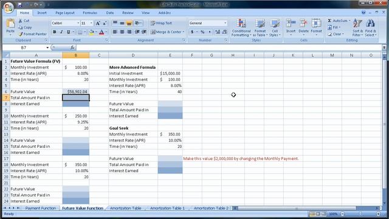Screen dimensions: 389x219
Task: Toggle Underline formatting
Action: coord(68,32)
